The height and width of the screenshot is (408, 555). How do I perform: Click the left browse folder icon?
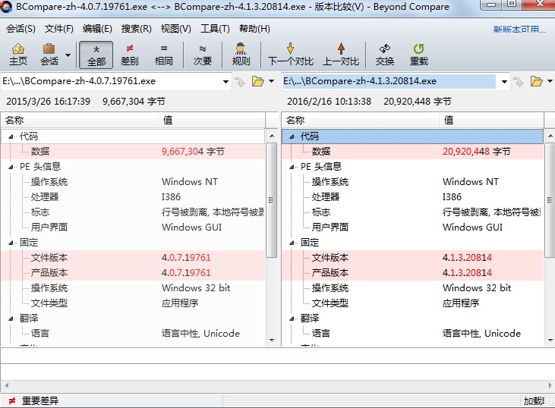click(257, 81)
